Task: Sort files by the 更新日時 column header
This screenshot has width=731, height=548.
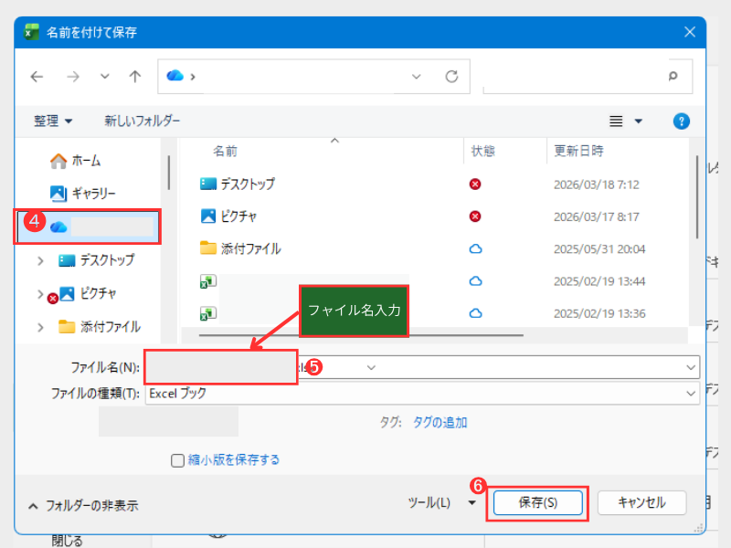Action: [x=577, y=151]
